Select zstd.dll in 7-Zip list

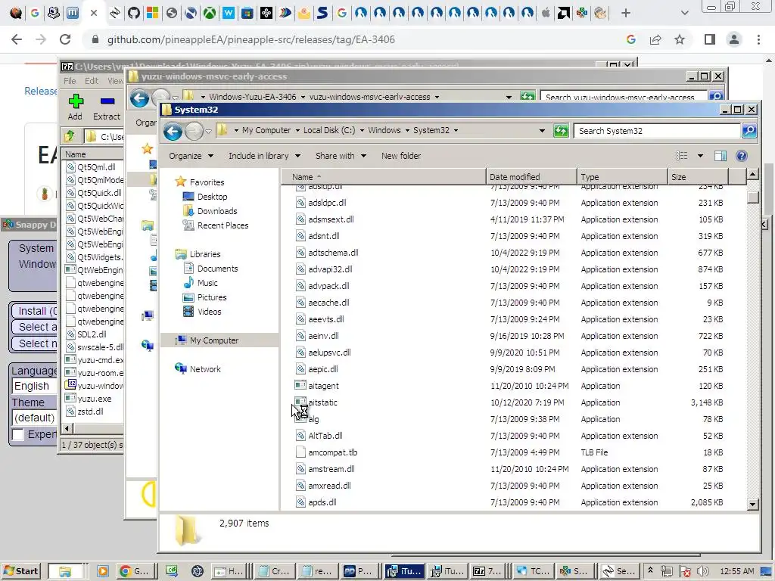pyautogui.click(x=90, y=412)
